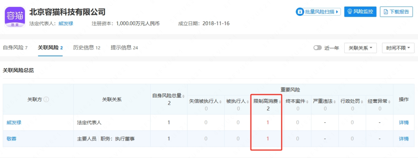This screenshot has width=418, height=158.
Task: Click the 关联风险总览 section heading
Action: click(x=19, y=70)
